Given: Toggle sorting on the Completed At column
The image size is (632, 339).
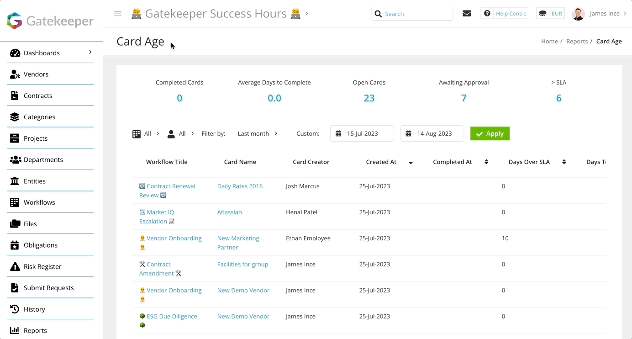Looking at the screenshot, I should click(486, 161).
